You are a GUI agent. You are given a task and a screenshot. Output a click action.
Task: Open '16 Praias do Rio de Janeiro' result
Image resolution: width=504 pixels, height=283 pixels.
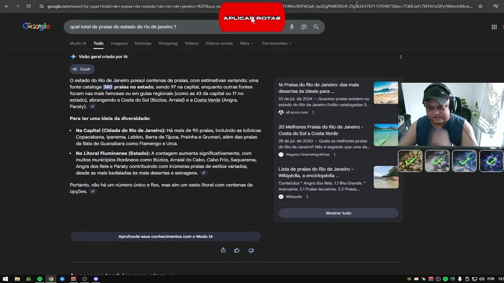pos(319,88)
